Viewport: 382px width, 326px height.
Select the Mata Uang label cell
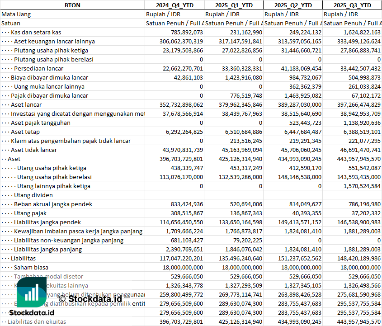(16, 14)
